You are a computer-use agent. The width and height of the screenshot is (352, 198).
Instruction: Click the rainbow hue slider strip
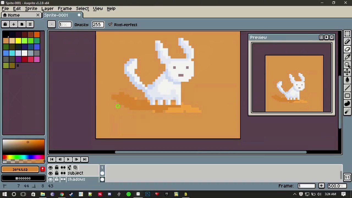[x=23, y=157]
